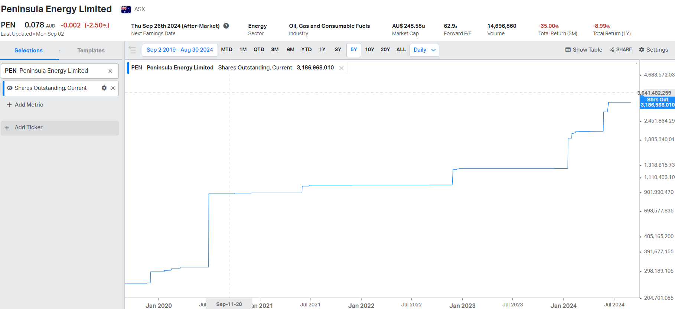Screen dimensions: 675x309
Task: Click the SHARE button
Action: point(620,50)
